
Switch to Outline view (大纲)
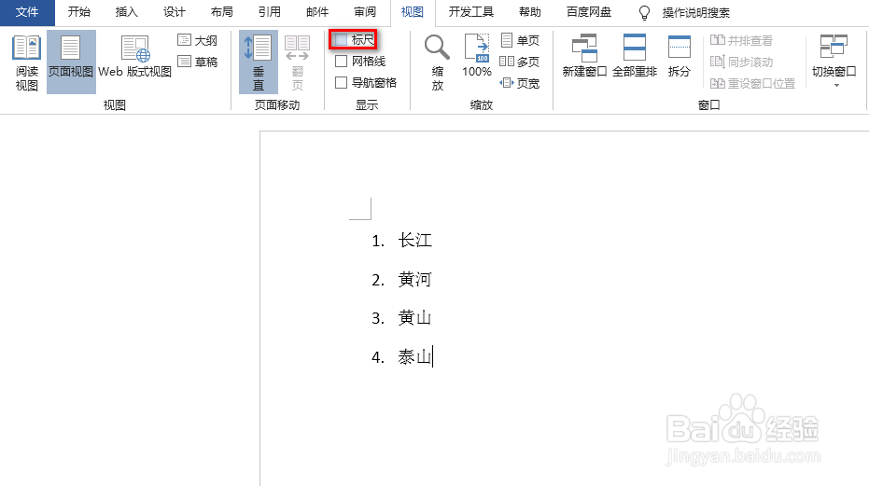point(197,40)
